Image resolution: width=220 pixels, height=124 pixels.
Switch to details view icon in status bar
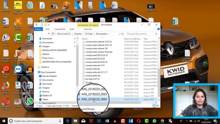click(154, 106)
